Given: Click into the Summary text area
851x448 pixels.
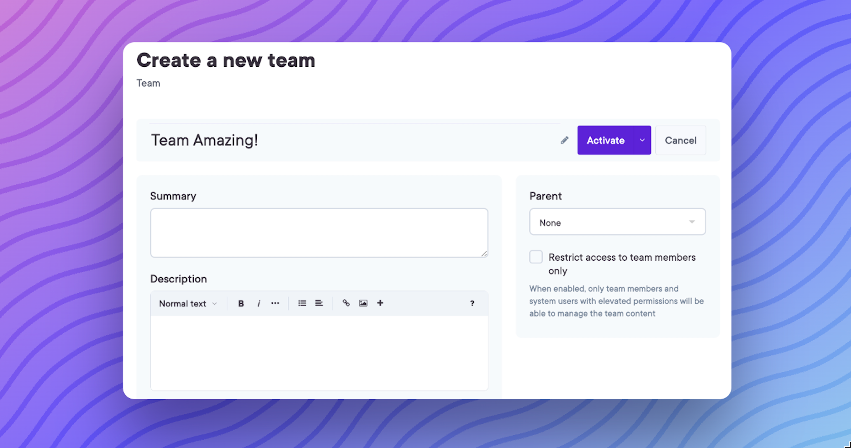Looking at the screenshot, I should (x=319, y=233).
